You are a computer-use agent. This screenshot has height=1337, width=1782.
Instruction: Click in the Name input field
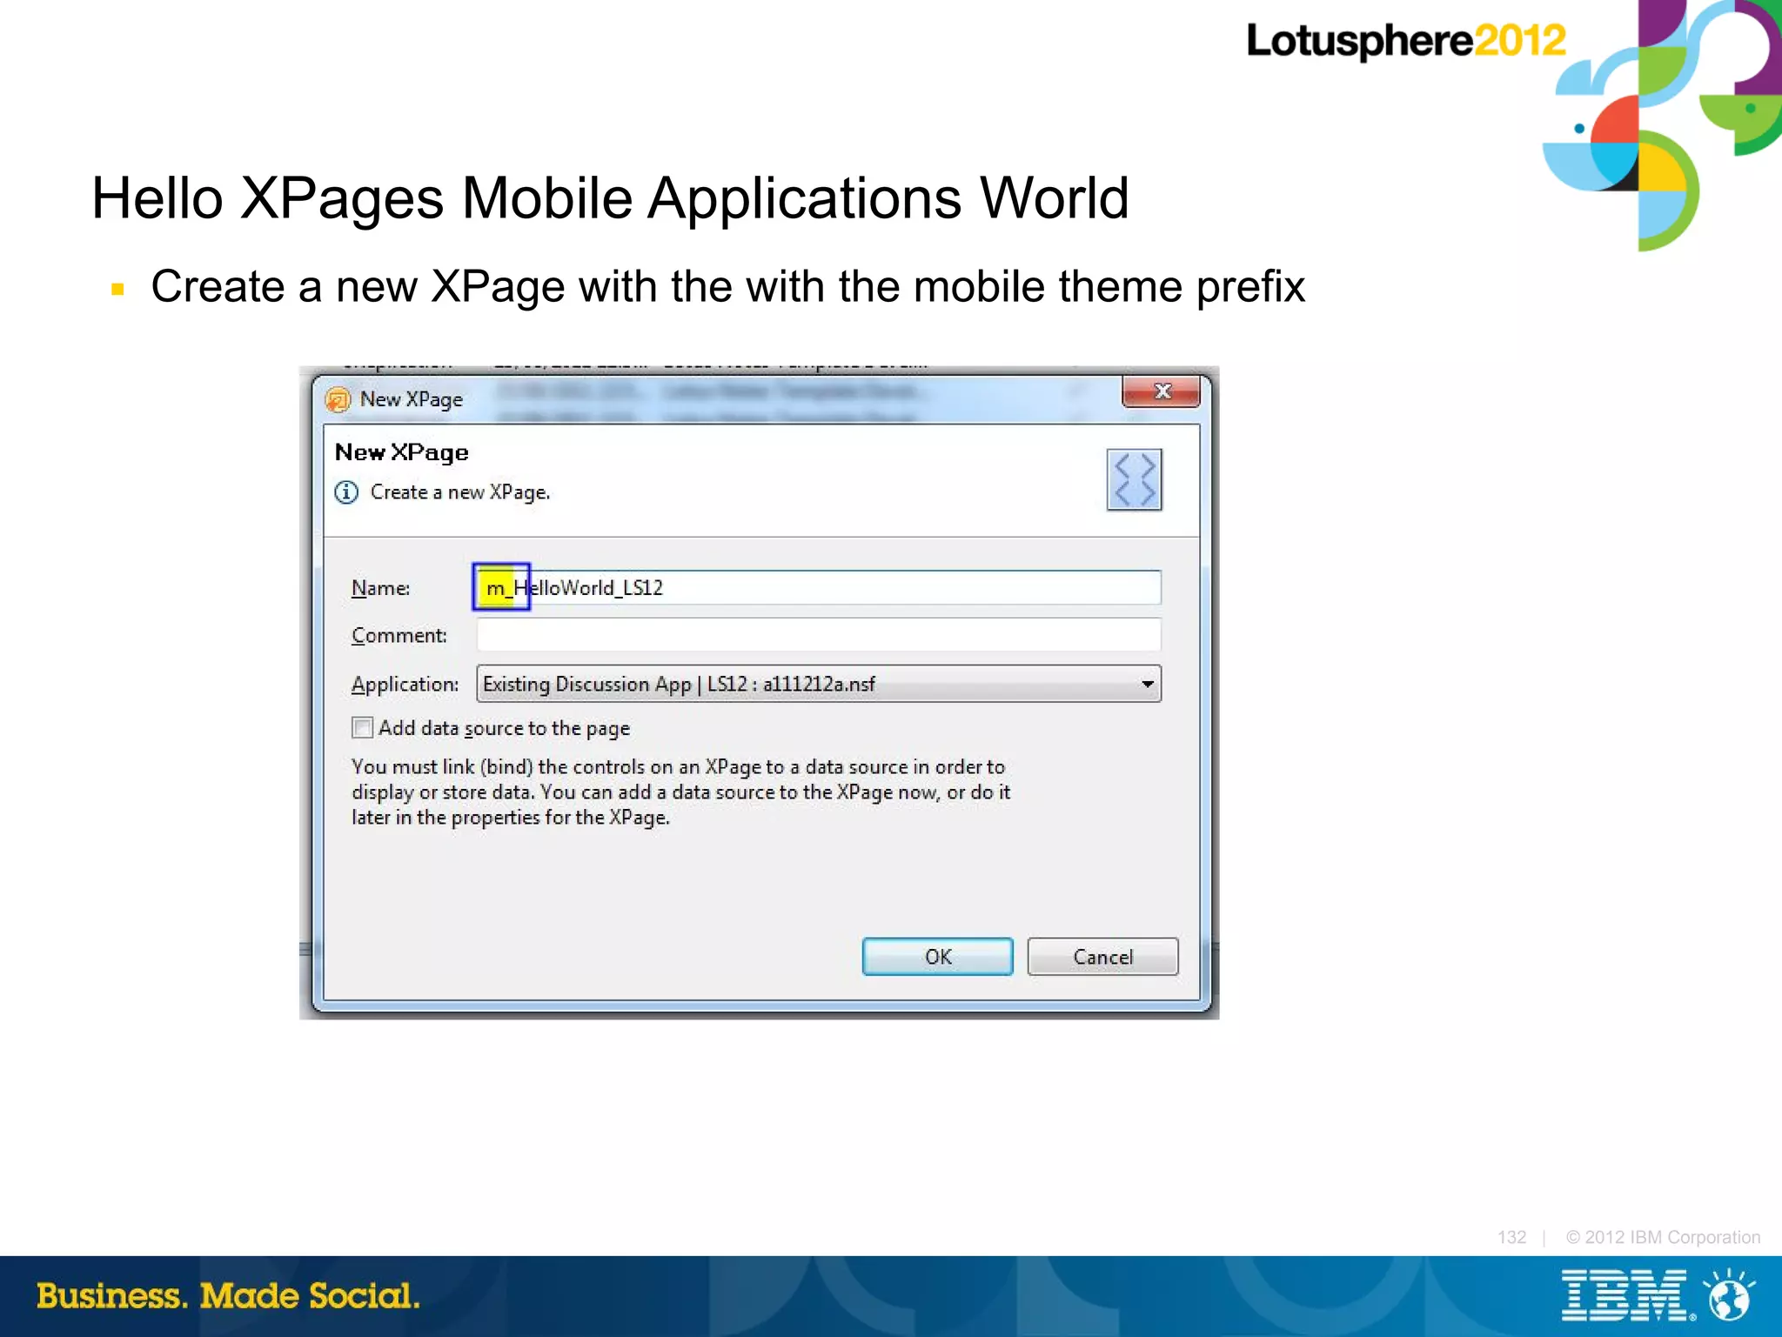[x=818, y=588]
